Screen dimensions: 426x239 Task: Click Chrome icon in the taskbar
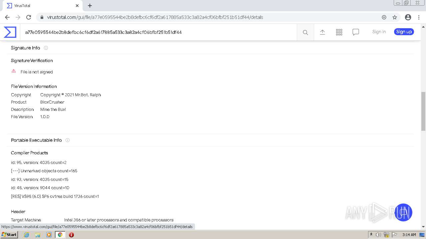(x=60, y=235)
